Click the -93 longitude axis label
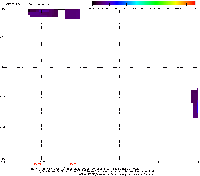Image resolution: width=200 pixels, height=176 pixels. pyautogui.click(x=159, y=162)
